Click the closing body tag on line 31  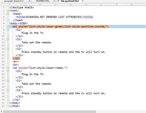(x=15, y=103)
